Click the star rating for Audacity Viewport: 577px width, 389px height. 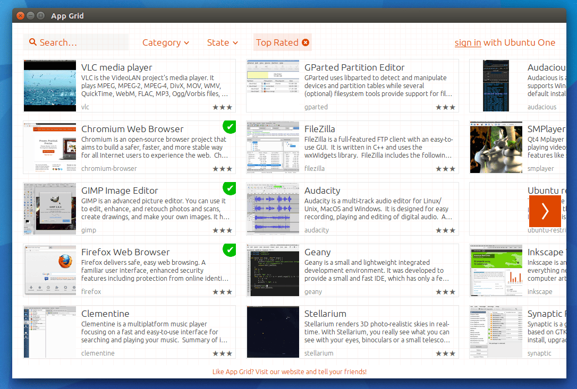[445, 229]
